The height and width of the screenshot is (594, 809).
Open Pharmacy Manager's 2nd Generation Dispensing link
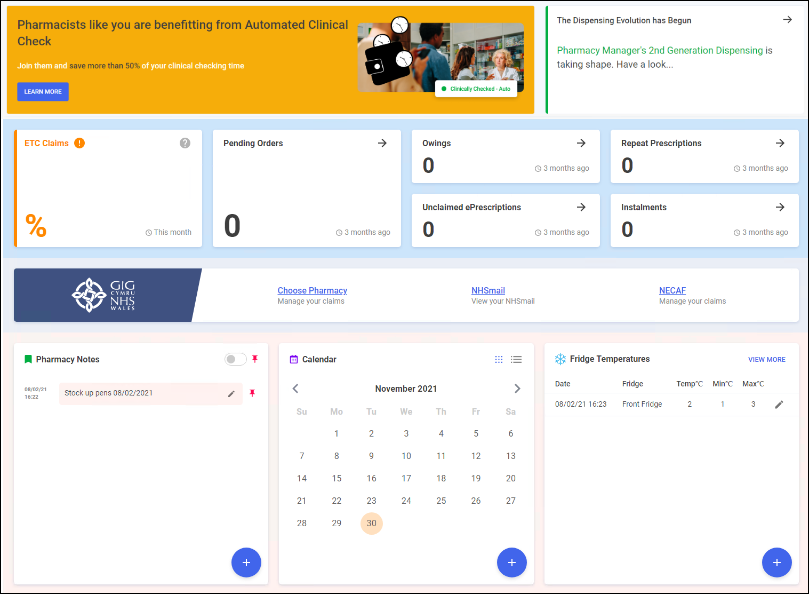(660, 50)
